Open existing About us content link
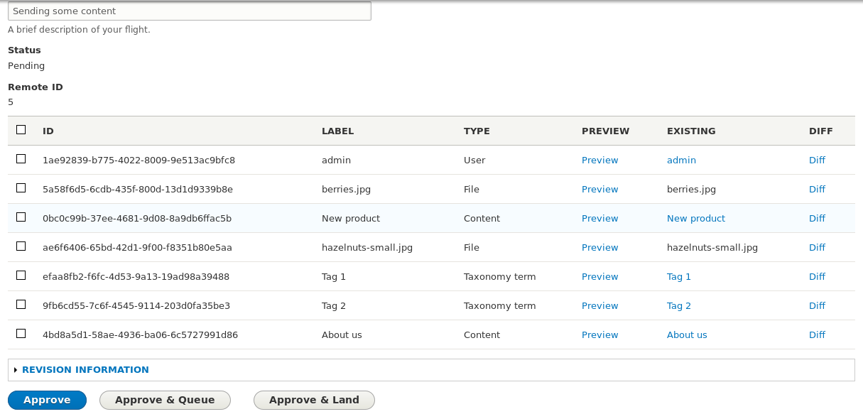Screen dimensions: 863x419 687,335
